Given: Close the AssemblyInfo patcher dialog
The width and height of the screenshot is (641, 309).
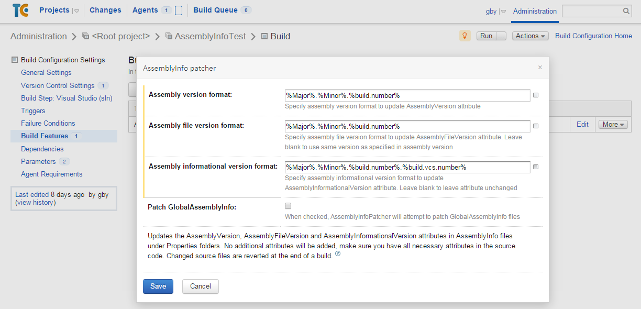Looking at the screenshot, I should (540, 68).
